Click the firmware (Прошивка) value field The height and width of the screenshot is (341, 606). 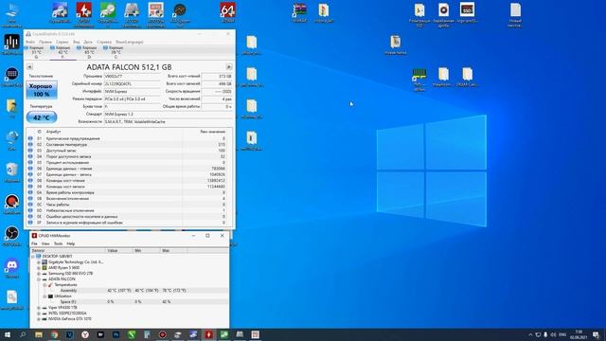point(132,76)
